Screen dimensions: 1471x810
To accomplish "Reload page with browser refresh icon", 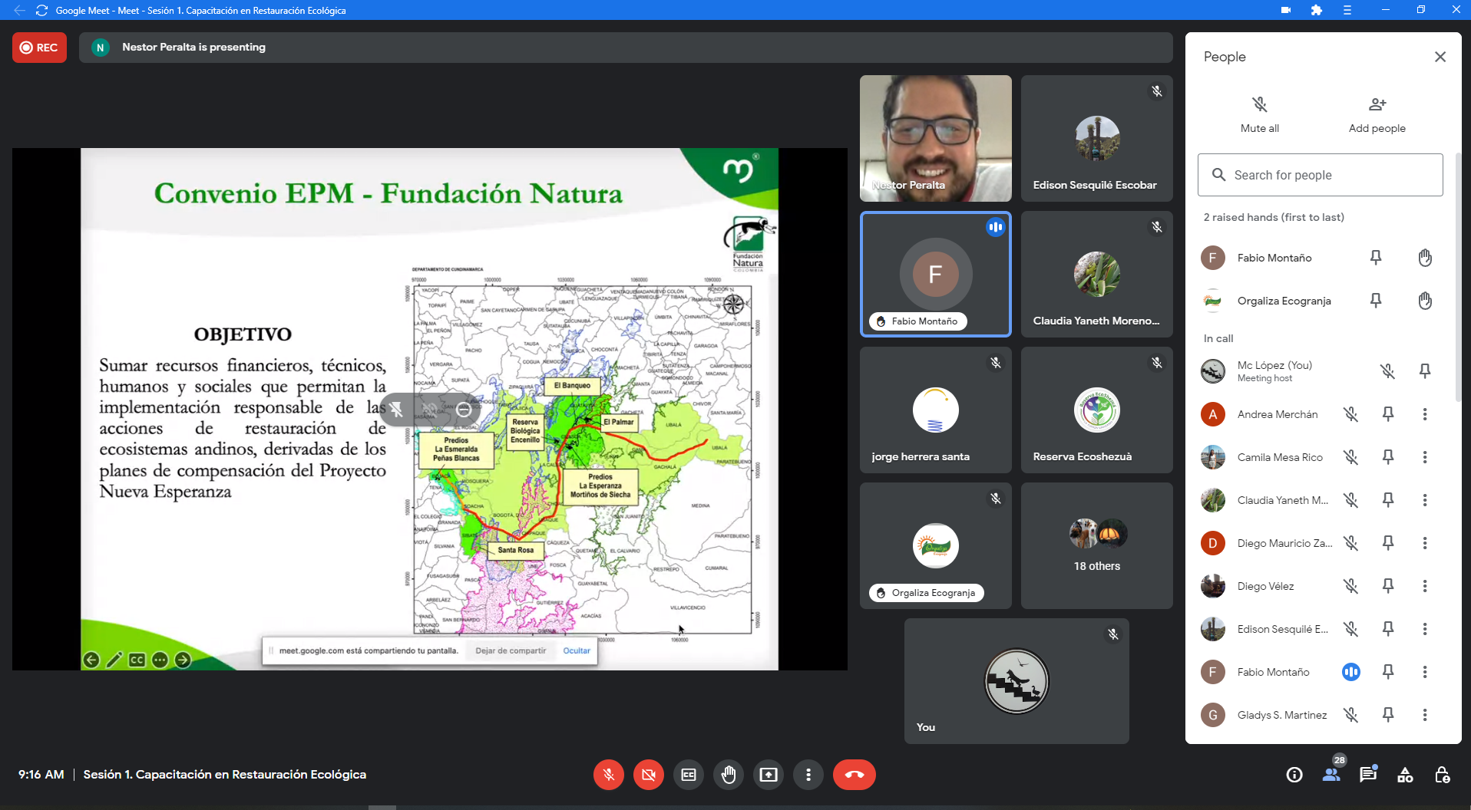I will point(42,10).
